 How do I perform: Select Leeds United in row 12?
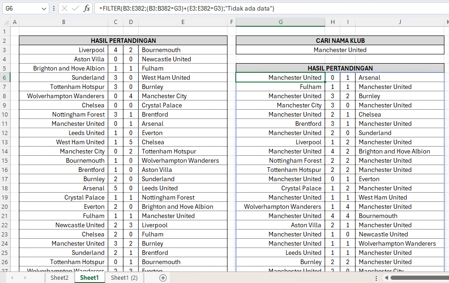tap(64, 133)
